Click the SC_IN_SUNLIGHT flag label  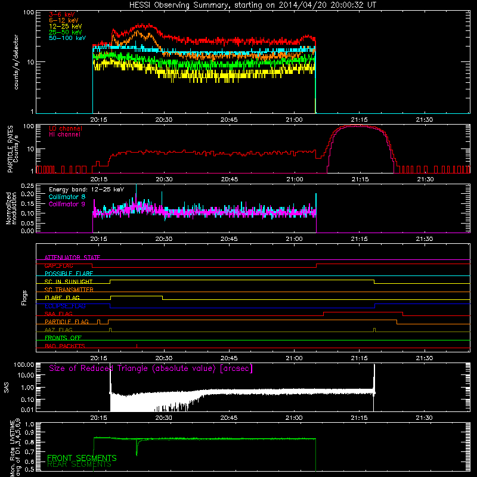click(69, 281)
